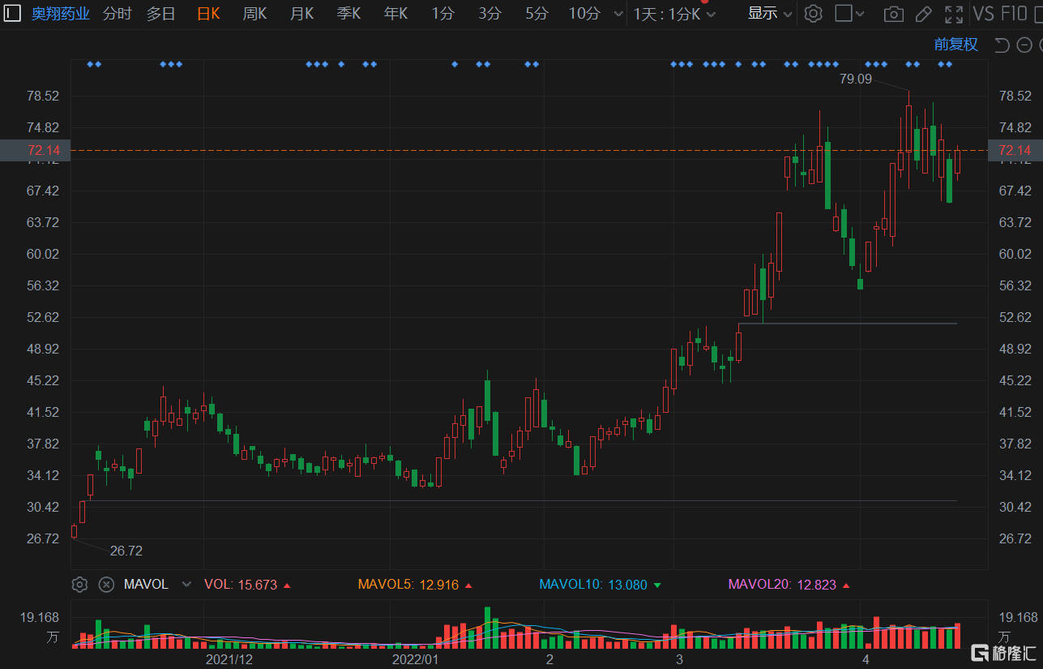
Task: Select the 10分 ten-minute chart tab
Action: click(x=584, y=14)
